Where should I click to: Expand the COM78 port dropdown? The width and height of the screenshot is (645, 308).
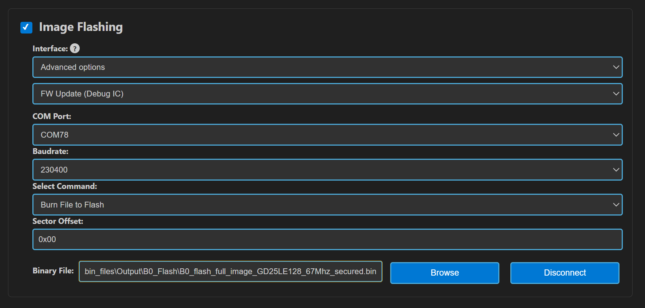tap(327, 135)
